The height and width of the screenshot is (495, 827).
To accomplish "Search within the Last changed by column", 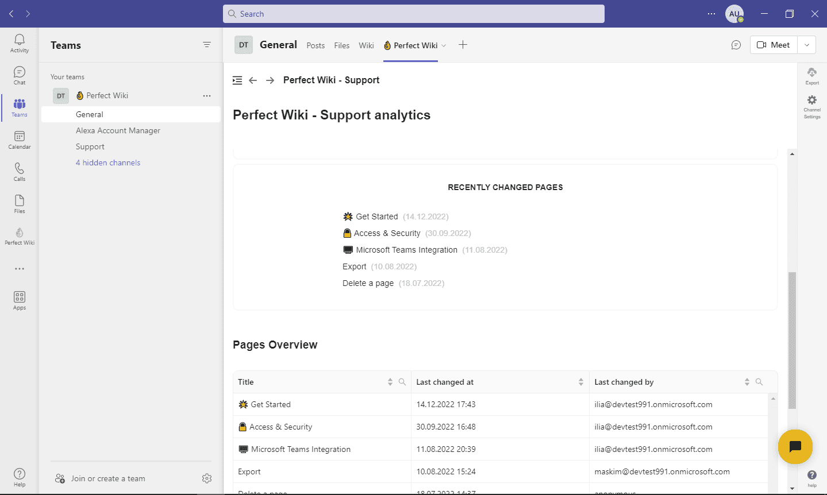I will point(759,382).
